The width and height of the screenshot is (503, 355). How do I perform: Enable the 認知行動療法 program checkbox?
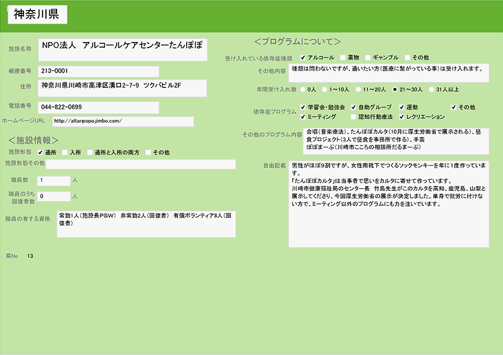click(353, 117)
